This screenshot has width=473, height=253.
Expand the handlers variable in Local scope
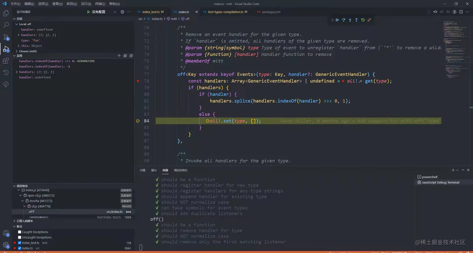pyautogui.click(x=19, y=35)
